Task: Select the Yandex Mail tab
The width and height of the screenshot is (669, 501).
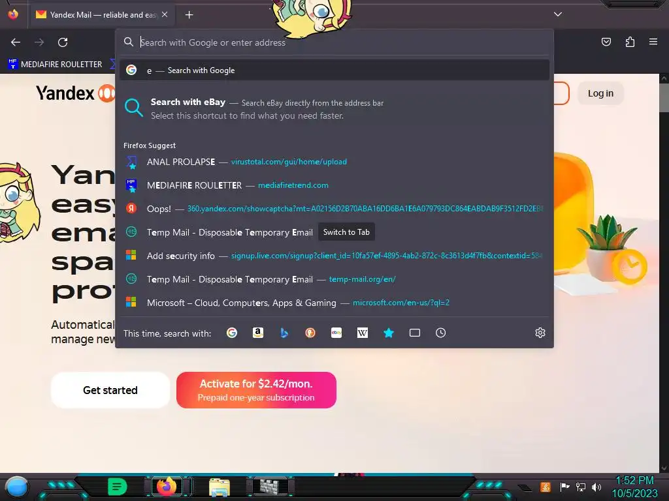Action: (101, 14)
